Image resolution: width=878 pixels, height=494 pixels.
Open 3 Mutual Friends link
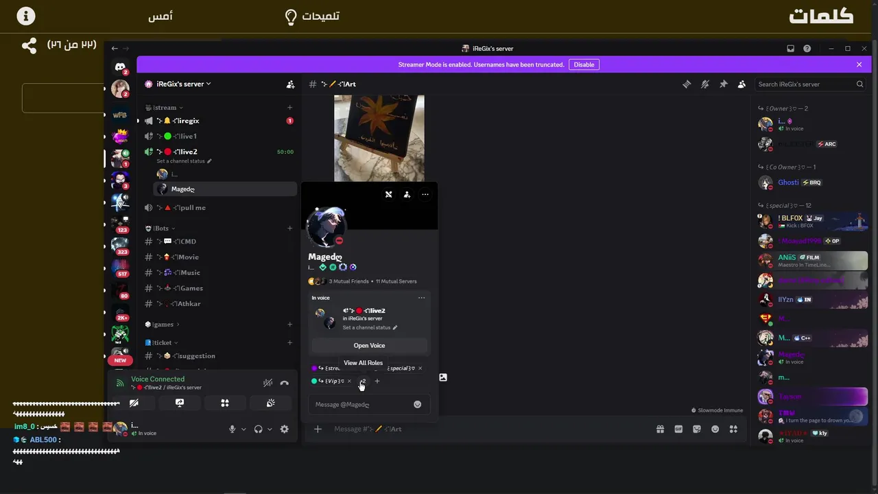pos(348,281)
